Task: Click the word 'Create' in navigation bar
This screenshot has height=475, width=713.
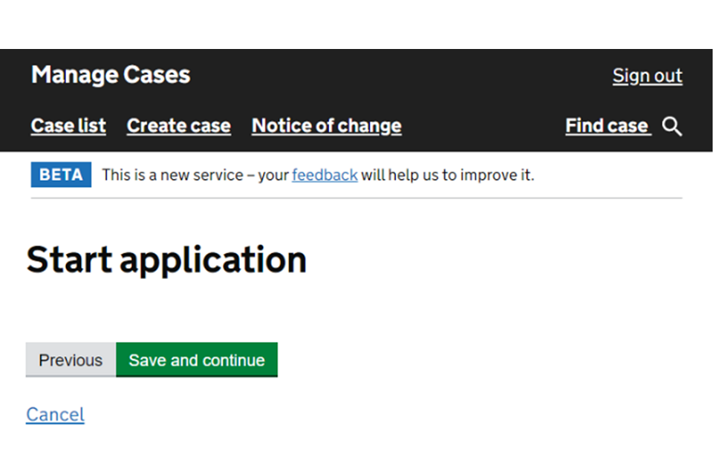Action: [x=152, y=126]
